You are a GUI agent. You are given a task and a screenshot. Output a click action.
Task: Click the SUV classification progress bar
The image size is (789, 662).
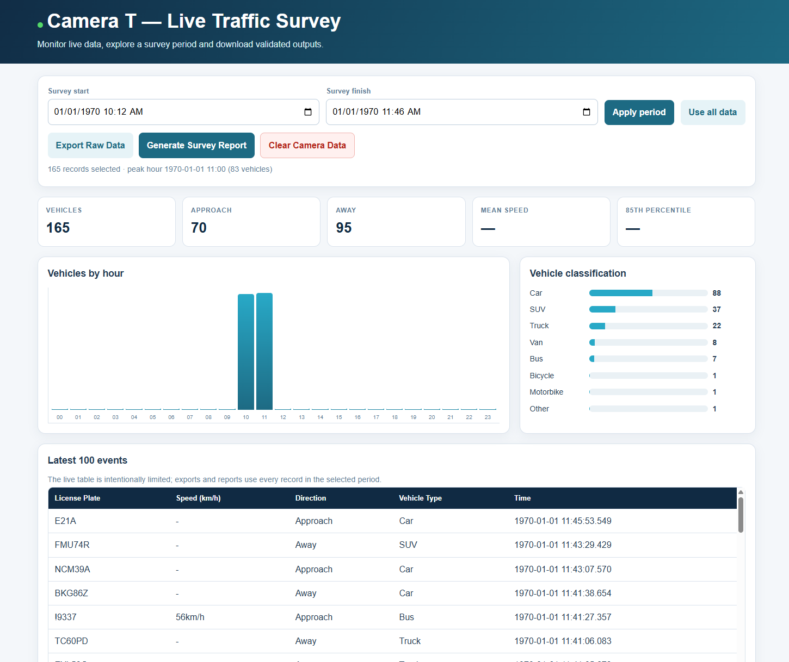[x=649, y=309]
